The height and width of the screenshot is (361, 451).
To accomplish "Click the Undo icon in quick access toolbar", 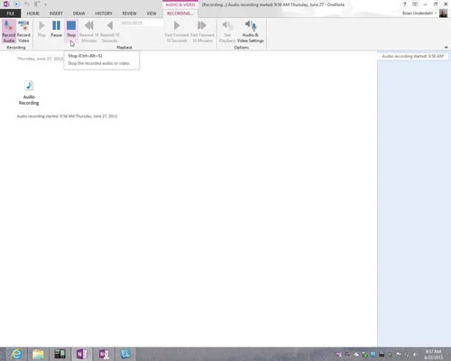I will pos(27,5).
